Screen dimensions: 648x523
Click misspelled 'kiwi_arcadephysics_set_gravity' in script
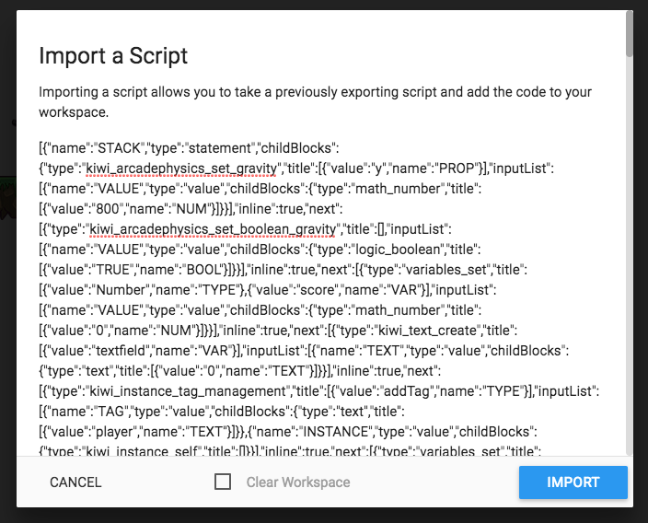[180, 169]
